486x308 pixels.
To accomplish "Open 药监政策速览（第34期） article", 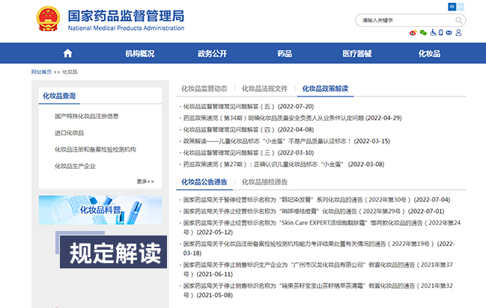I will 292,118.
